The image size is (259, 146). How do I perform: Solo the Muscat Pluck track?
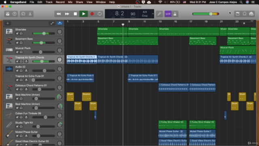coord(21,52)
